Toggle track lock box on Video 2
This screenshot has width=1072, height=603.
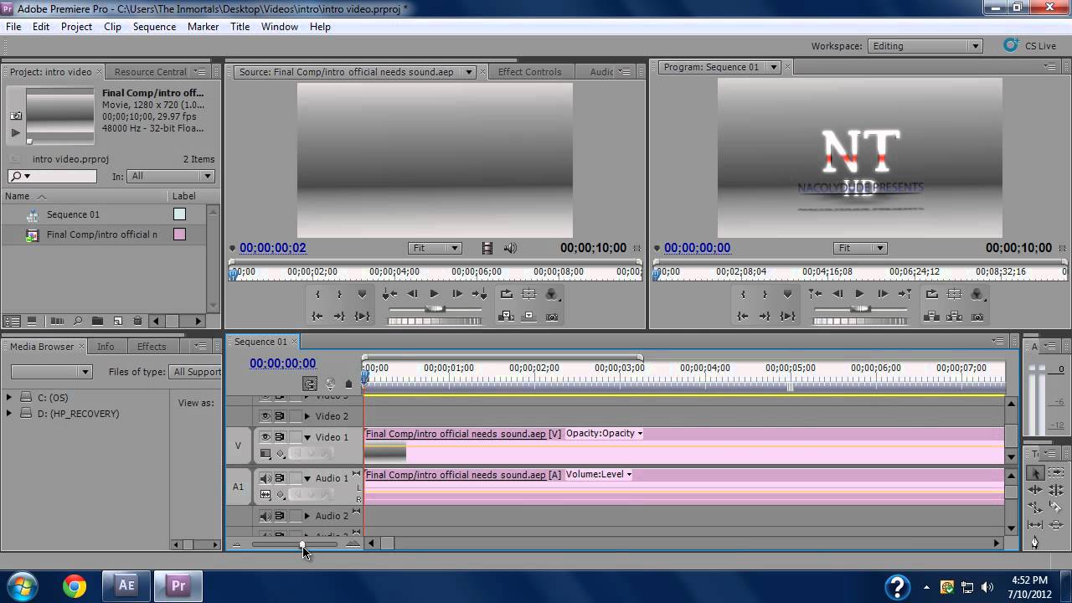click(x=295, y=415)
